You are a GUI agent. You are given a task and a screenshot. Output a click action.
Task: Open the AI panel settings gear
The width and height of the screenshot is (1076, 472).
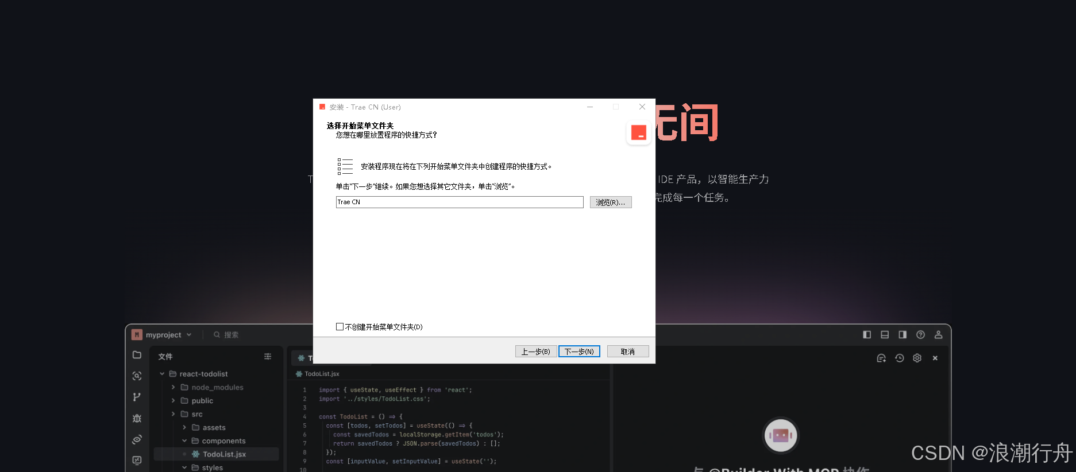click(x=917, y=358)
